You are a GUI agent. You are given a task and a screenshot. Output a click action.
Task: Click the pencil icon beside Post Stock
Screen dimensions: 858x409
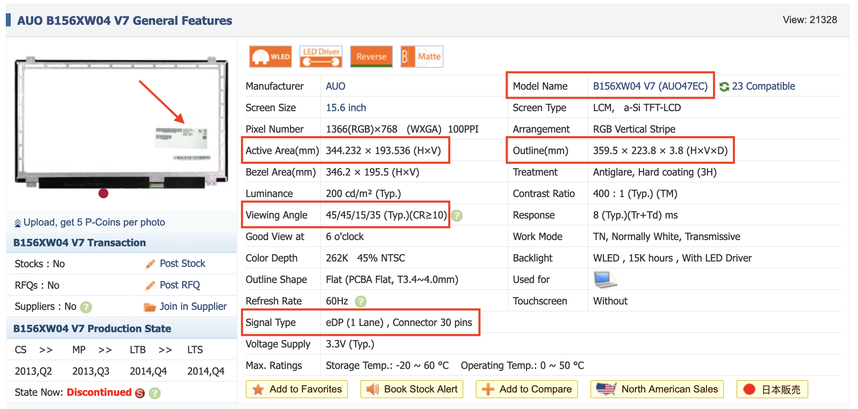pyautogui.click(x=150, y=264)
